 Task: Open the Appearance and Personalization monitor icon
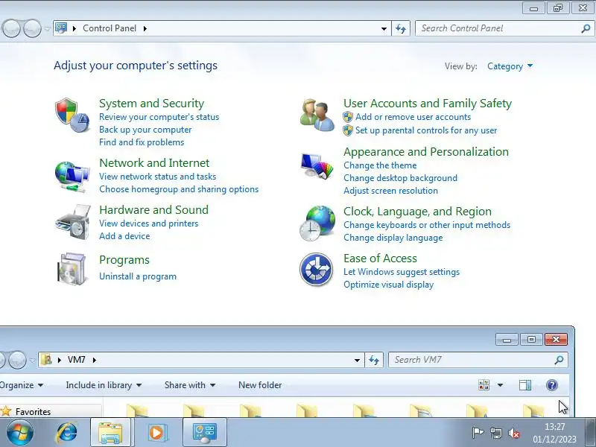tap(317, 165)
